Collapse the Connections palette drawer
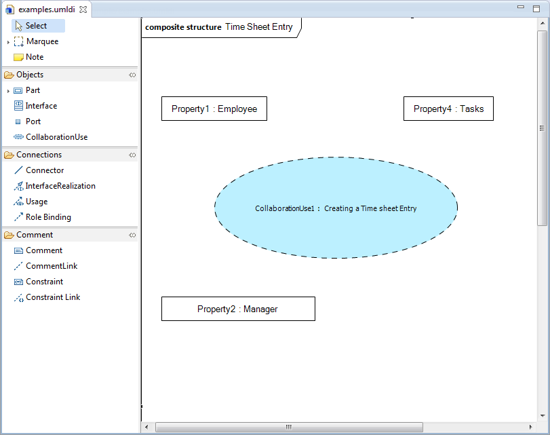 click(x=39, y=155)
